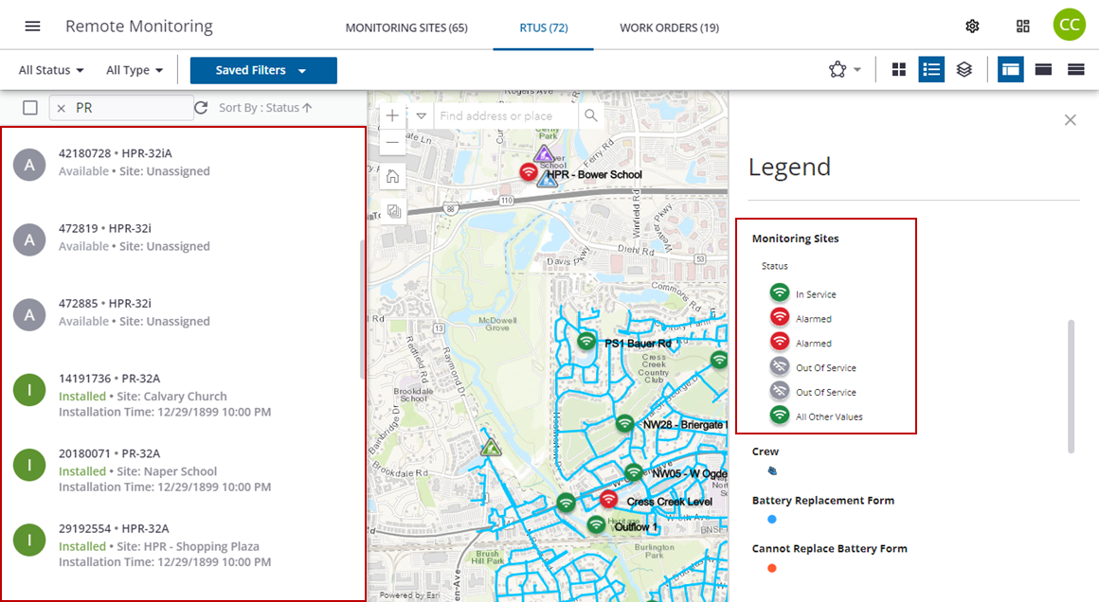Click the In Service legend entry

pos(802,294)
